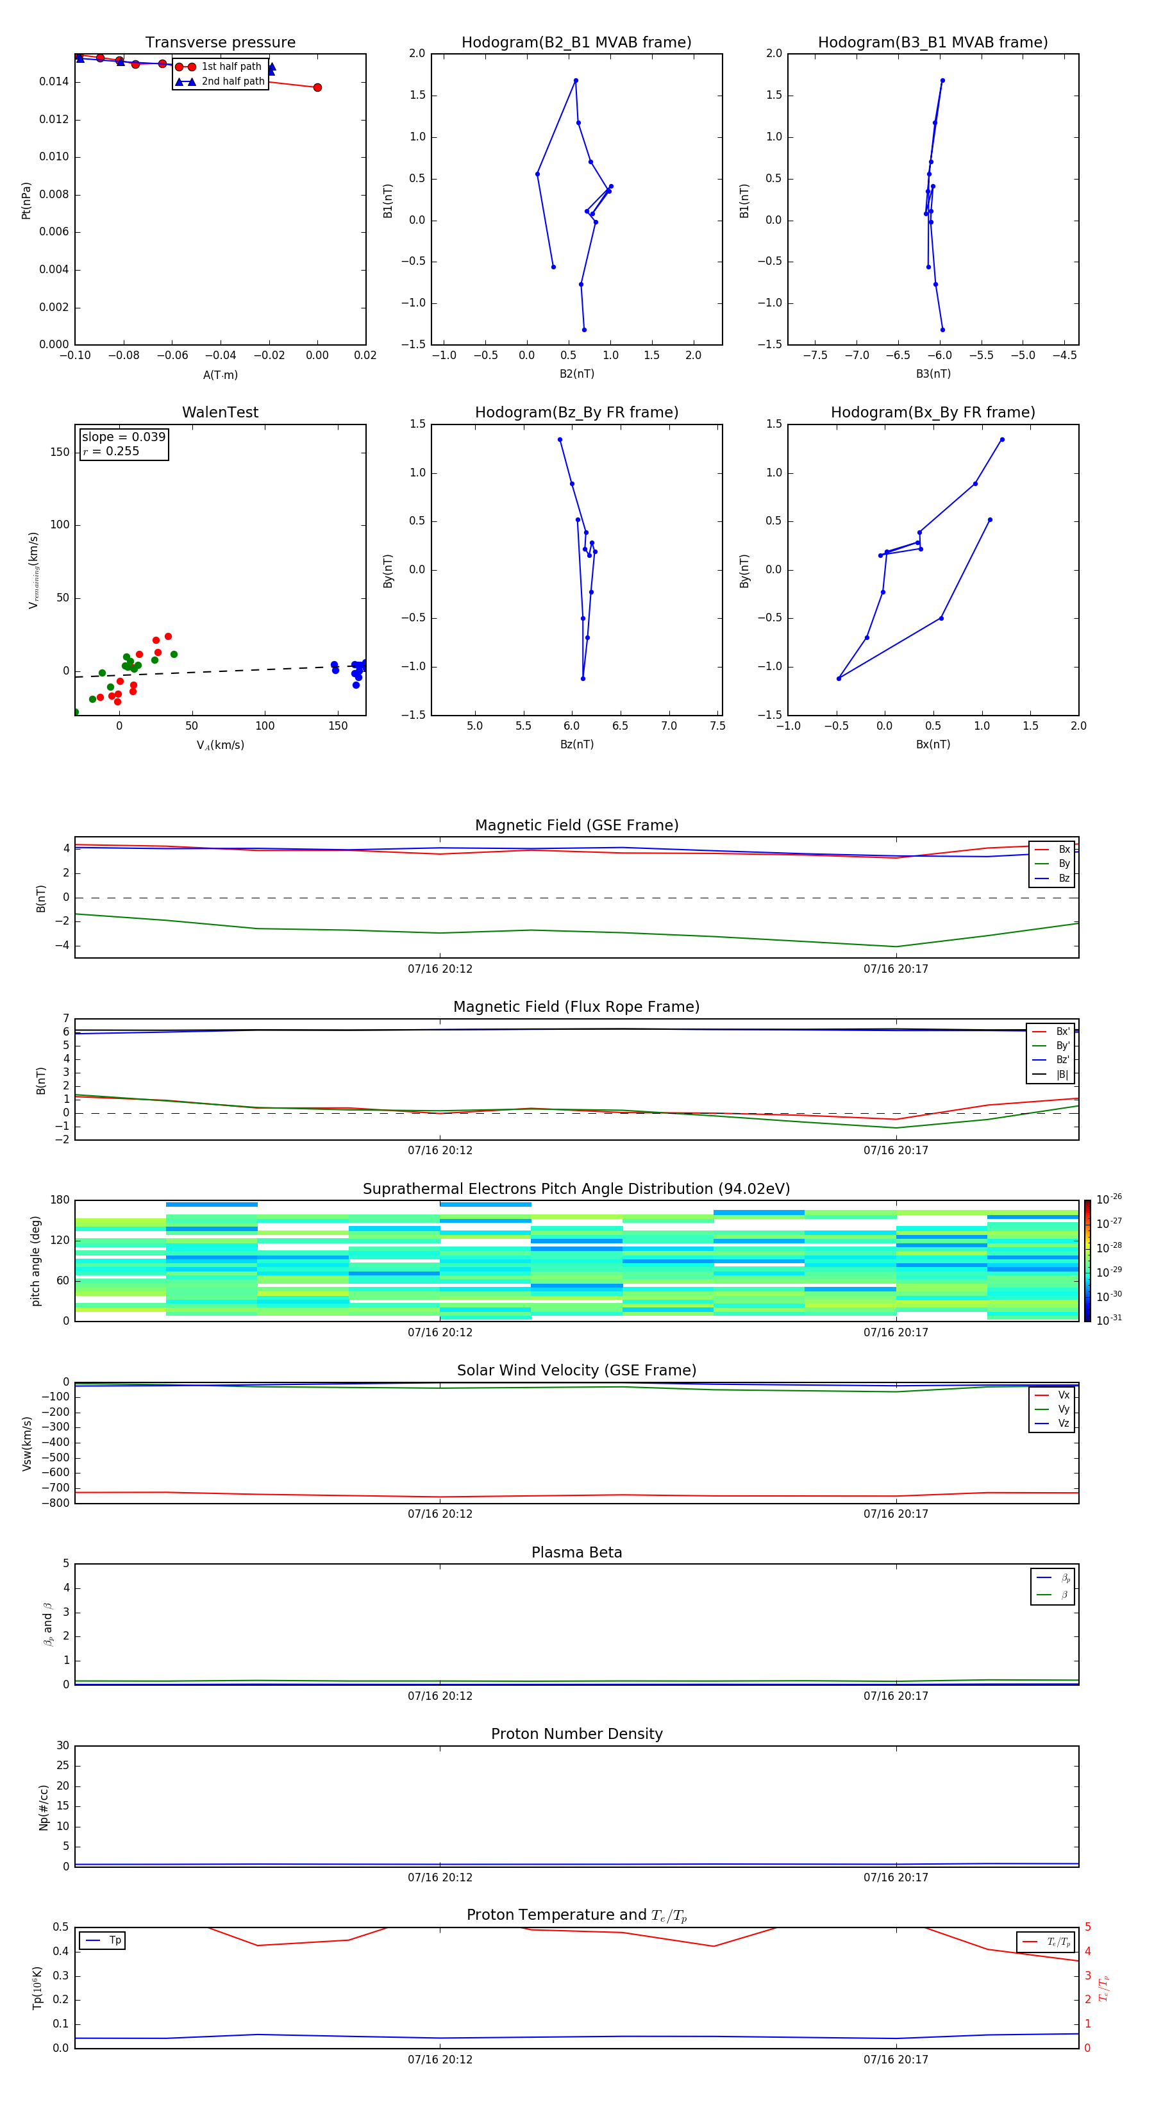Click the "Hodogram(B3_B1 MVAB frame)" title
1154x2116 pixels.
(933, 43)
